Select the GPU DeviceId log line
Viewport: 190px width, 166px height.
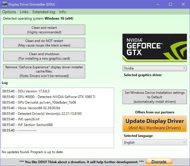[57, 102]
